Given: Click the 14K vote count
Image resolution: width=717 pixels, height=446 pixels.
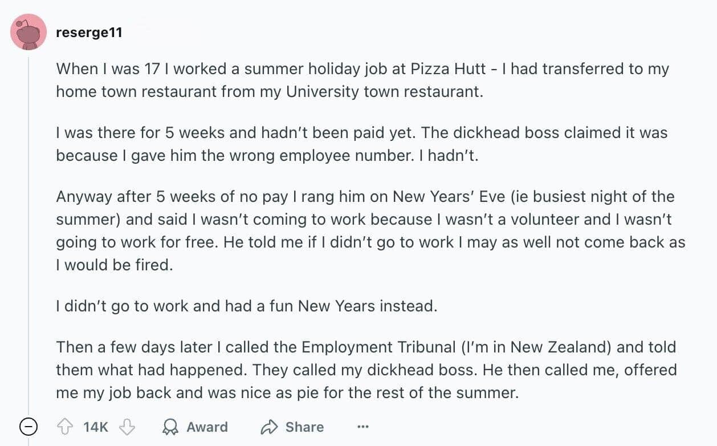Looking at the screenshot, I should click(x=95, y=427).
